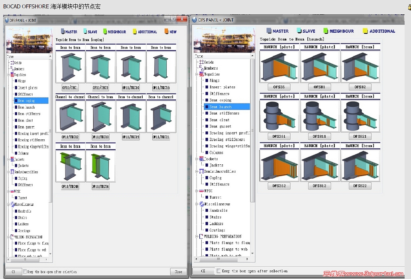
Task: Select Columns in right window tree
Action: (216, 152)
